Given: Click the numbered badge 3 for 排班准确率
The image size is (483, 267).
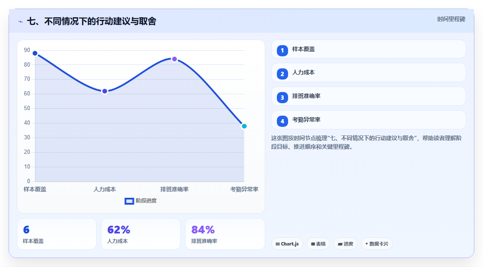Looking at the screenshot, I should pos(282,98).
